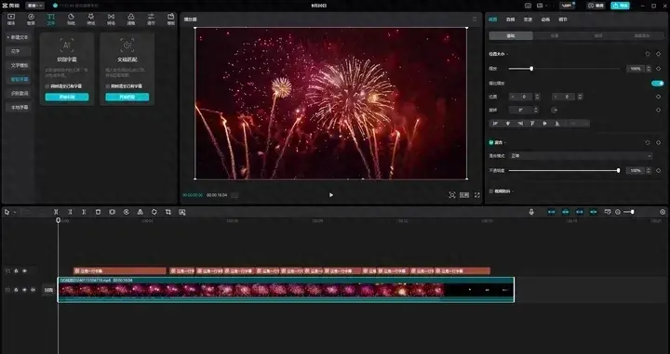Click the delete trash icon in timeline toolbar
Screen dimensions: 670x354
click(99, 212)
